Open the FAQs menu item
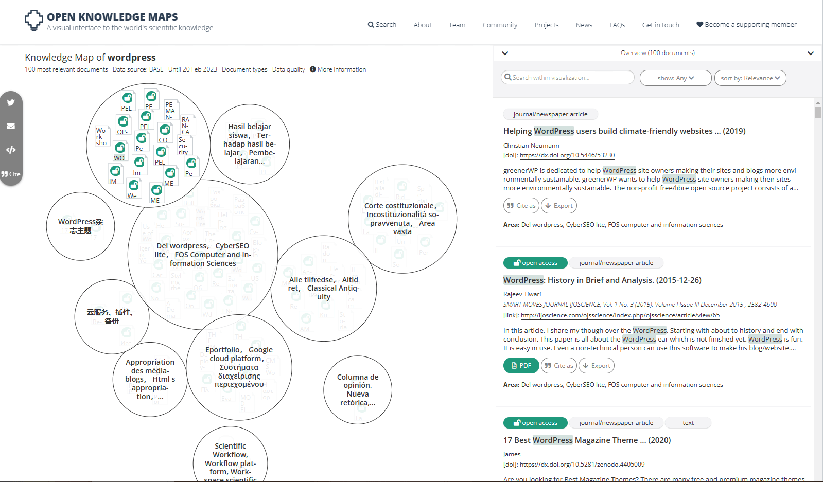The width and height of the screenshot is (823, 482). (617, 25)
